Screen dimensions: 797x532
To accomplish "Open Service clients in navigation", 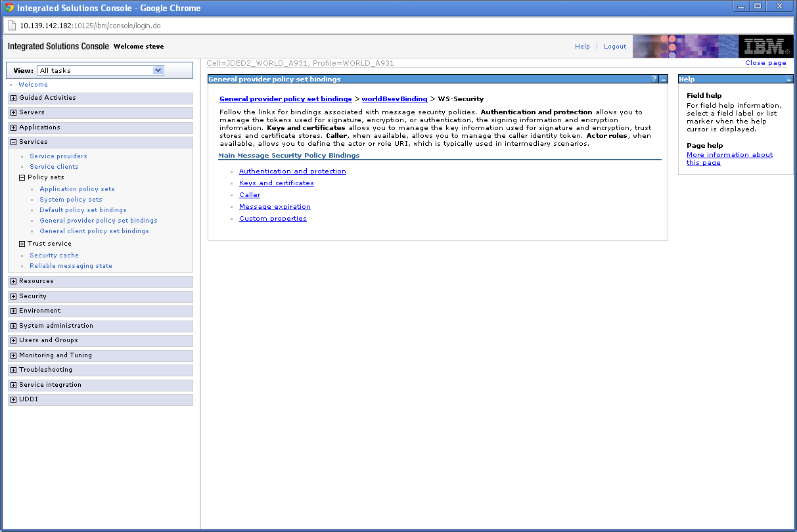I will pyautogui.click(x=54, y=167).
